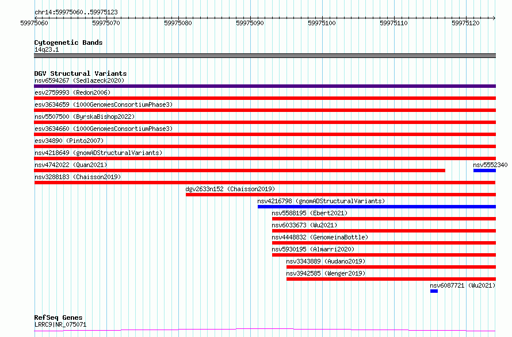The image size is (512, 337).
Task: Open the DGV Structural Variants track title
Action: pos(81,73)
